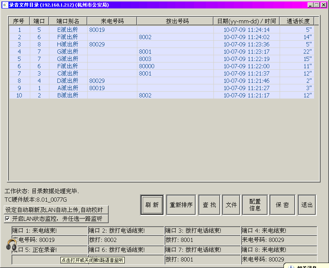Viewport: 329px width, 268px height.
Task: Open the 查找 search button
Action: [209, 205]
